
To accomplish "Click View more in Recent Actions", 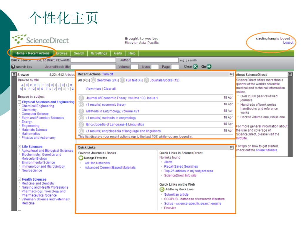I will (x=93, y=89).
